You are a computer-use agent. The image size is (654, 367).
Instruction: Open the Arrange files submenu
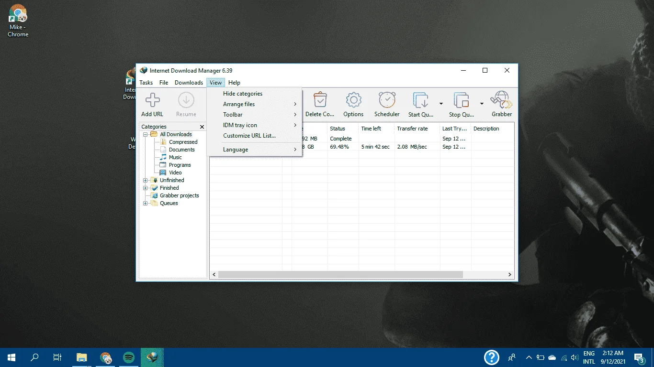tap(254, 104)
